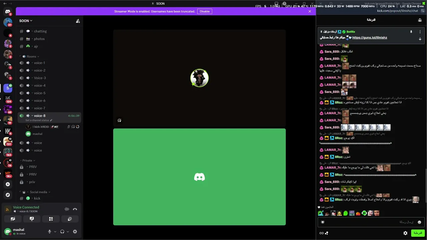Select the SOON server icon labeled S
Viewport: 427px width, 240px height.
[8, 88]
